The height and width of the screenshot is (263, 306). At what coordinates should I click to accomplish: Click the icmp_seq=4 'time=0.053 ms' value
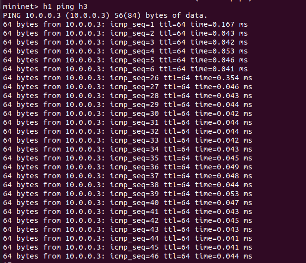coord(218,51)
